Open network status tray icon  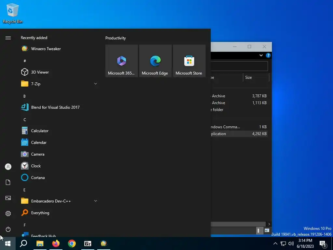283,243
